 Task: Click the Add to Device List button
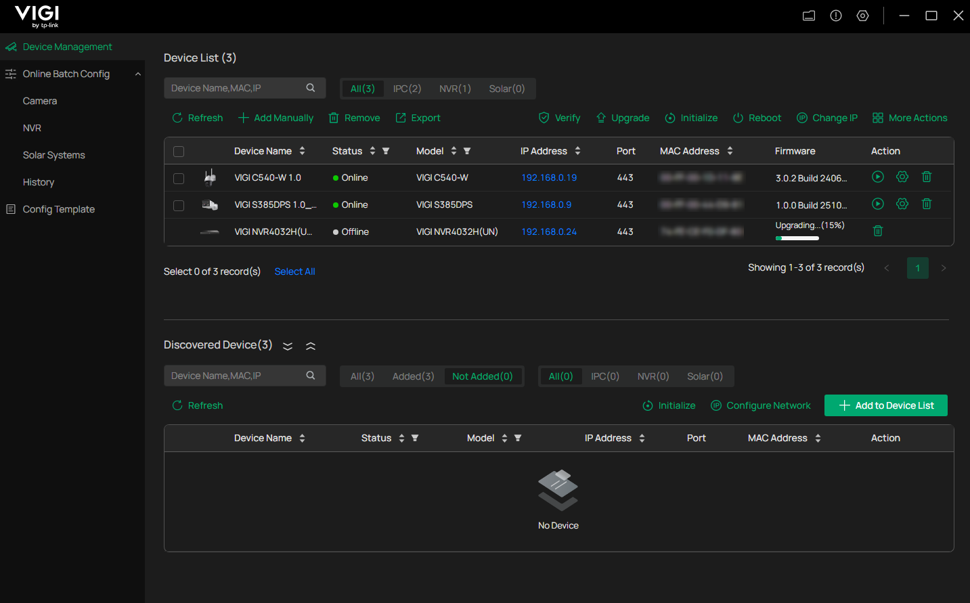coord(885,405)
